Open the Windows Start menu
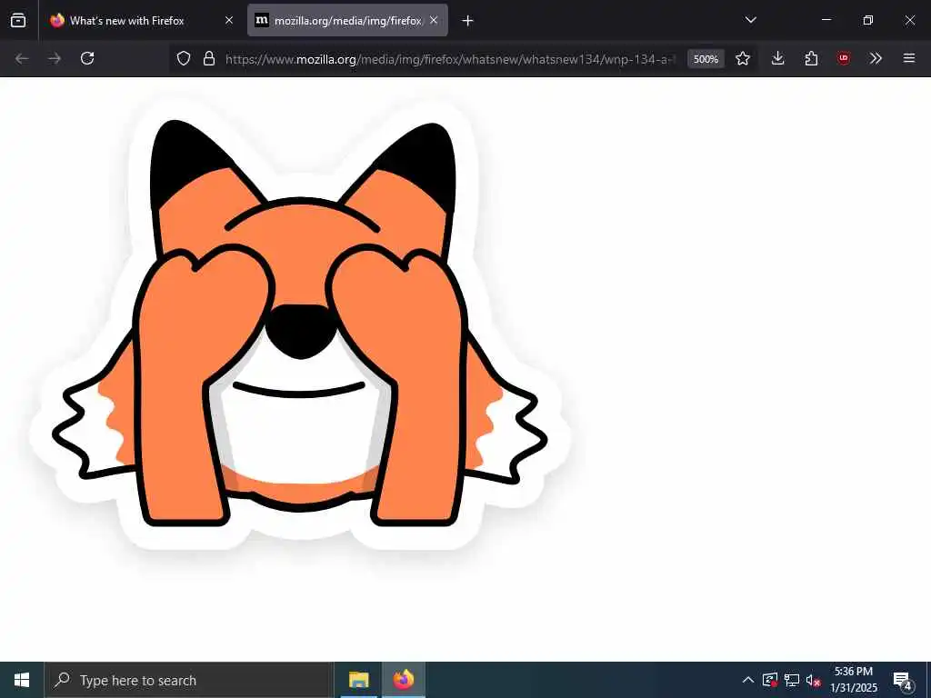 pyautogui.click(x=22, y=680)
